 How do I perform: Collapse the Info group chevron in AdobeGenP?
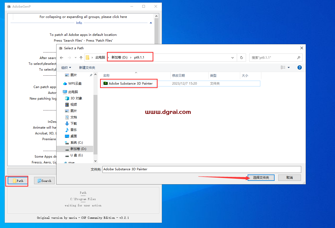151,23
